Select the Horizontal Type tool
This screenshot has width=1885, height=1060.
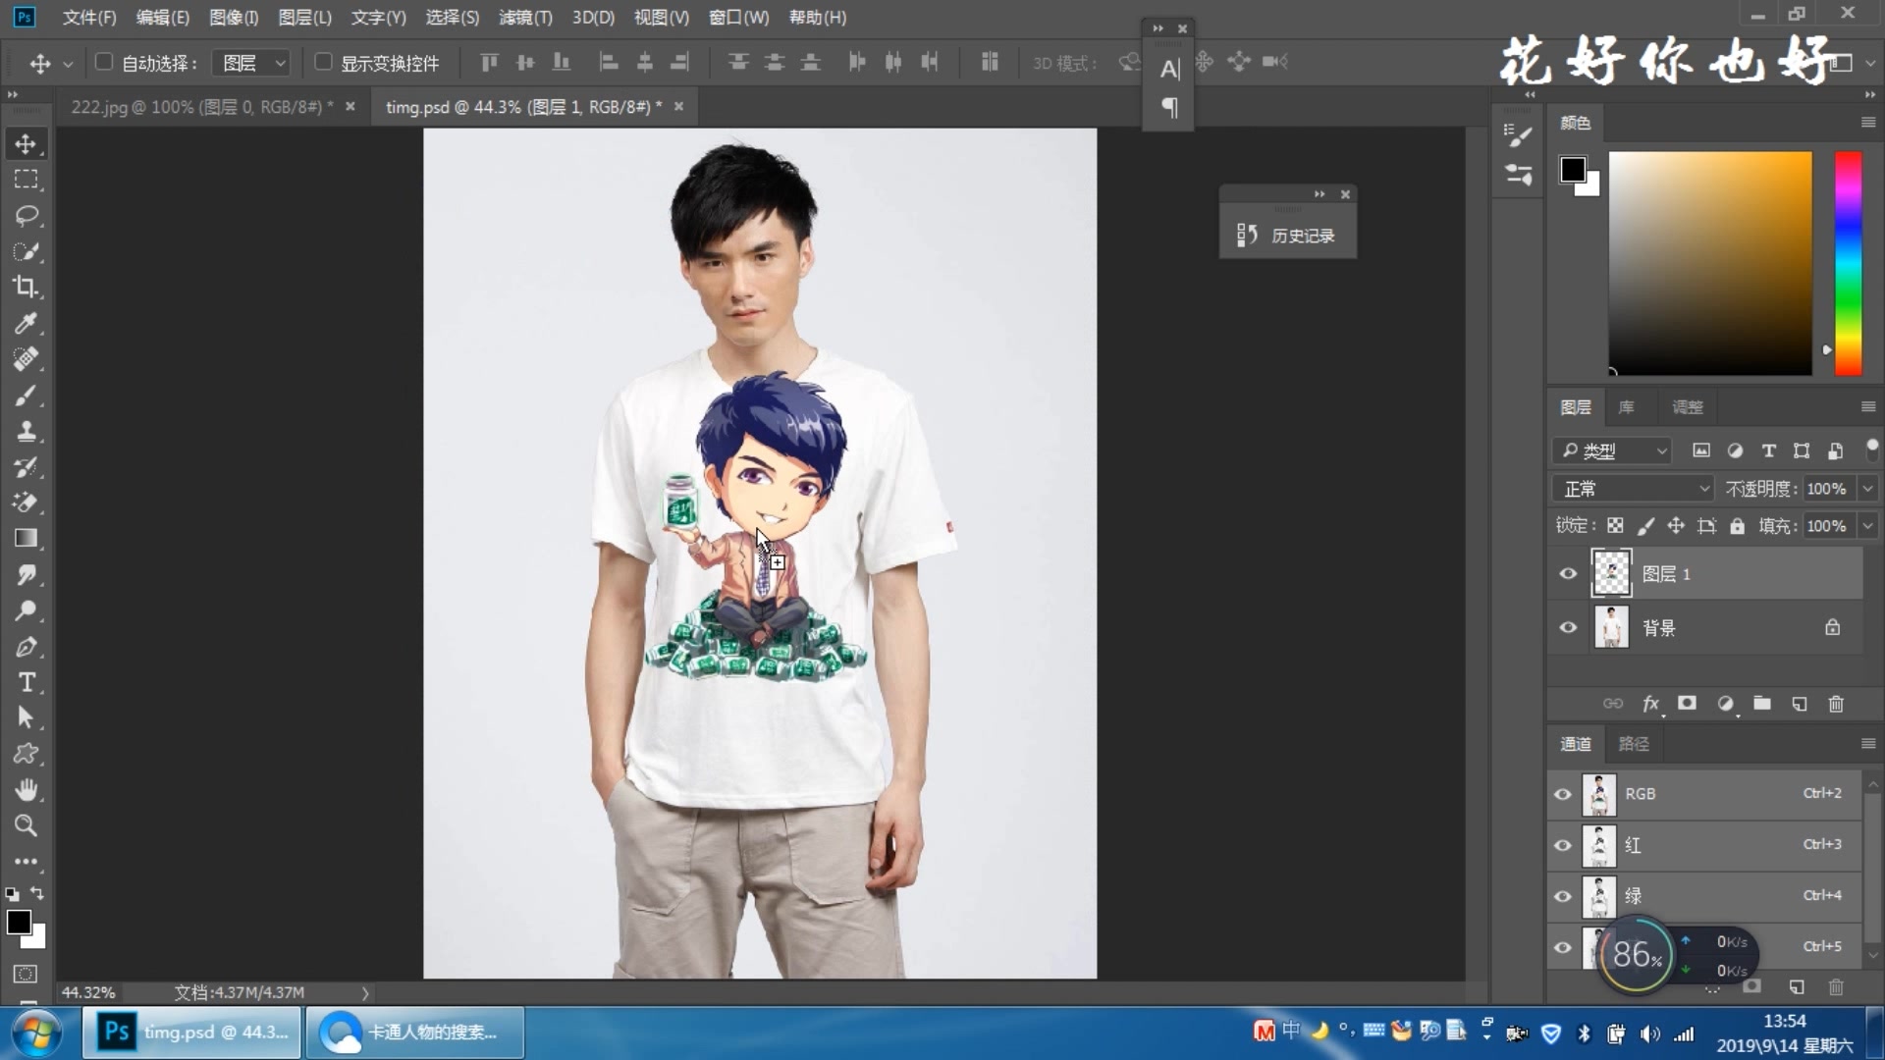coord(27,682)
